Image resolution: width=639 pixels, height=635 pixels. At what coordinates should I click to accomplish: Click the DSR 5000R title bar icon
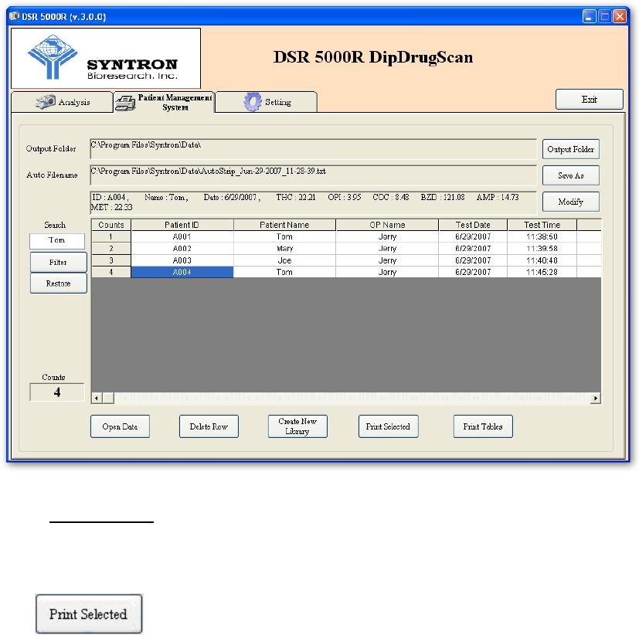tap(14, 16)
